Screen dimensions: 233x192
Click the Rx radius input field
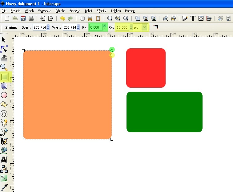pyautogui.click(x=95, y=27)
